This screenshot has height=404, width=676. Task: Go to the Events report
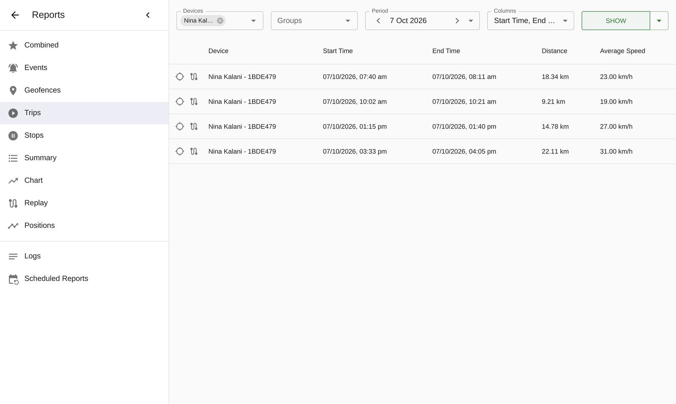pos(84,68)
